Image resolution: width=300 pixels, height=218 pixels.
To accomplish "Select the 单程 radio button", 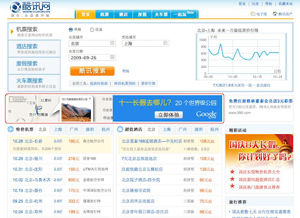I will 71,29.
